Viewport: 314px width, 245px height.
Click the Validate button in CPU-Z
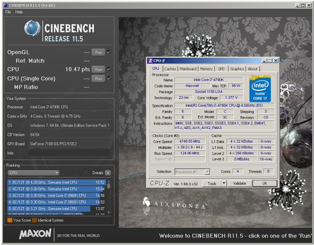coord(240,184)
